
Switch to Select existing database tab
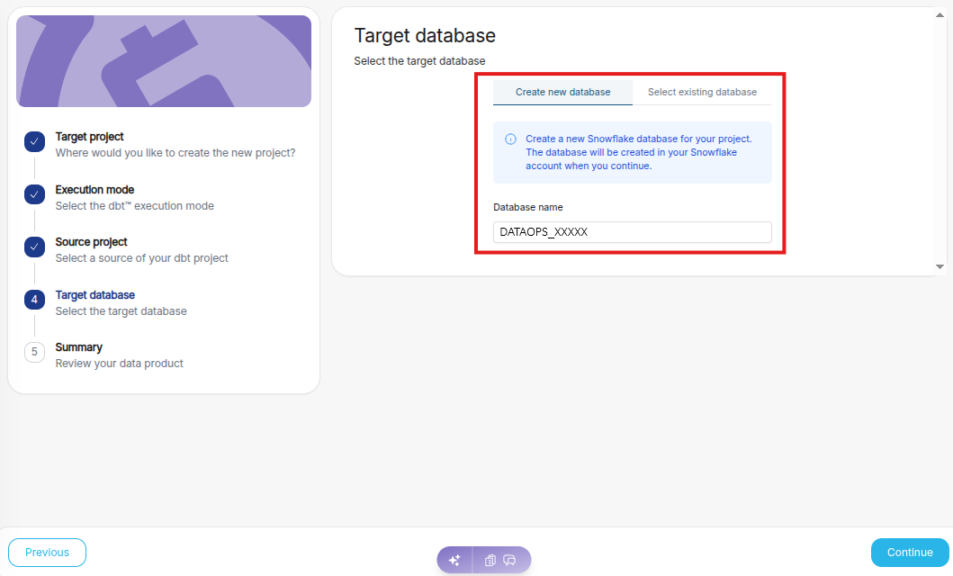[x=702, y=92]
